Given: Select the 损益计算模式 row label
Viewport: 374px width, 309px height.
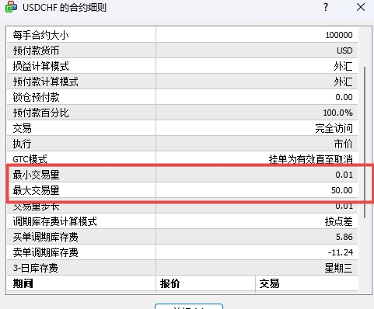Looking at the screenshot, I should click(x=40, y=66).
